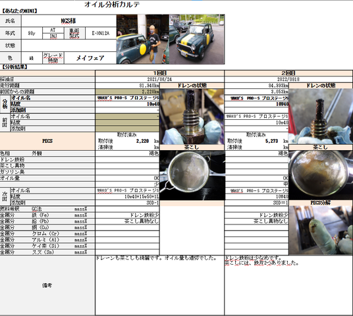
Task: Select the 採油日 row label
Action: click(47, 79)
